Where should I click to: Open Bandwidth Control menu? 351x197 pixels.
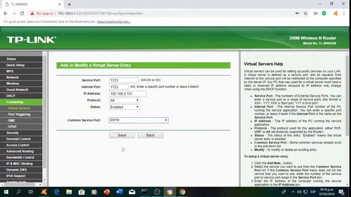point(21,158)
